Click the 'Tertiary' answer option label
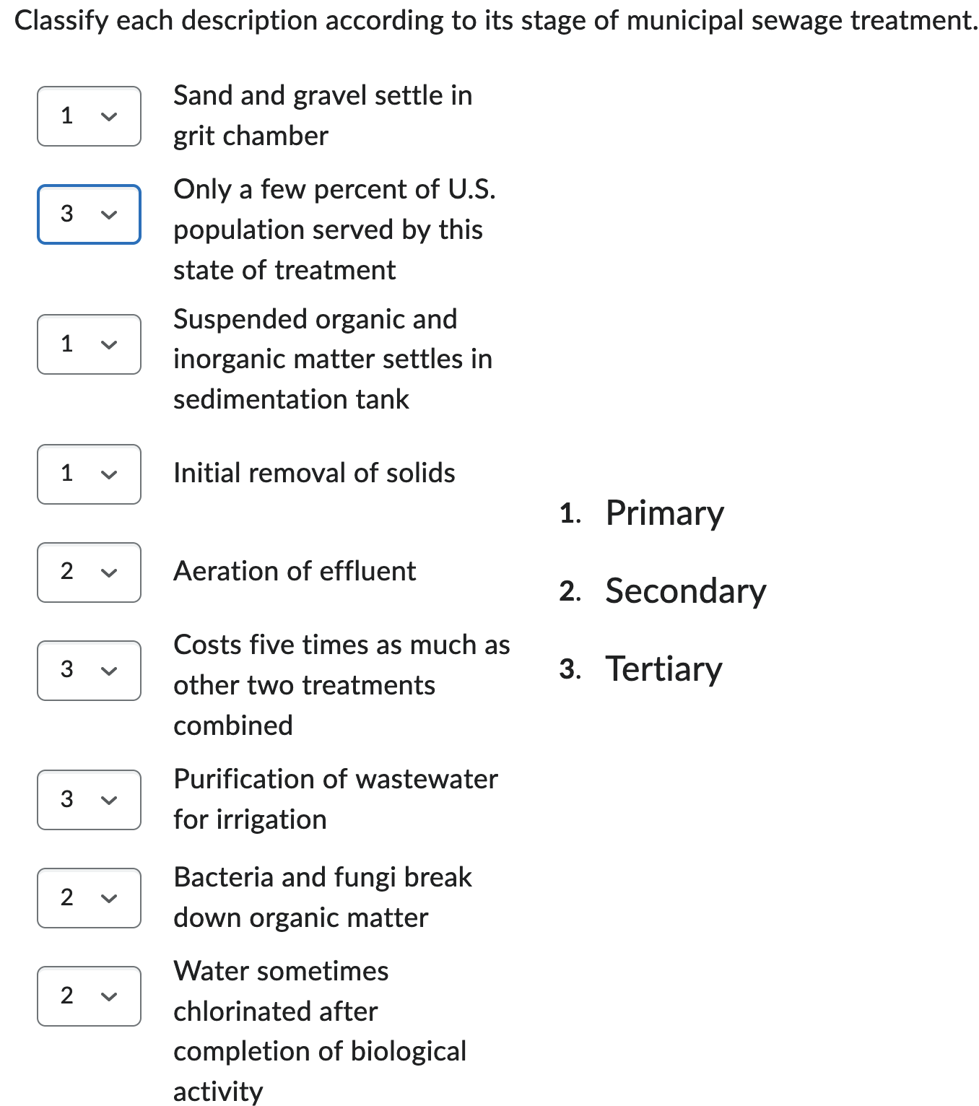979x1106 pixels. click(x=663, y=669)
